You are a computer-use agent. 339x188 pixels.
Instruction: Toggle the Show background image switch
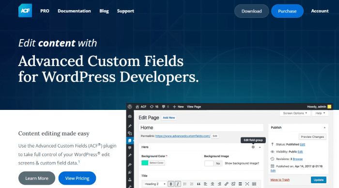[214, 163]
